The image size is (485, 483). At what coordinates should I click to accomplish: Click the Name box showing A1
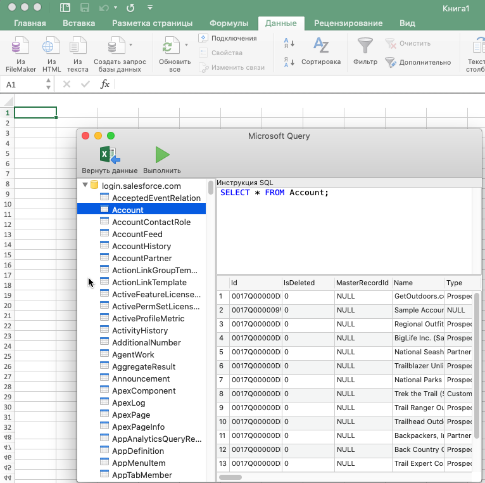23,84
